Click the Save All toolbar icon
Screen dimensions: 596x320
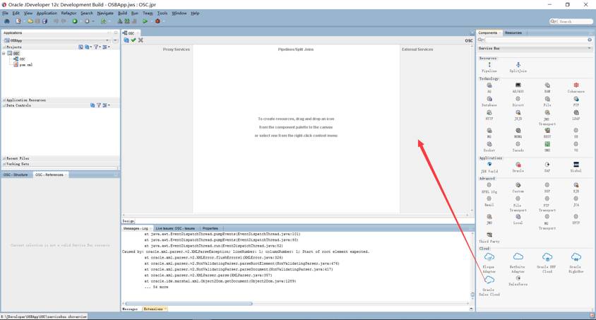pos(44,21)
